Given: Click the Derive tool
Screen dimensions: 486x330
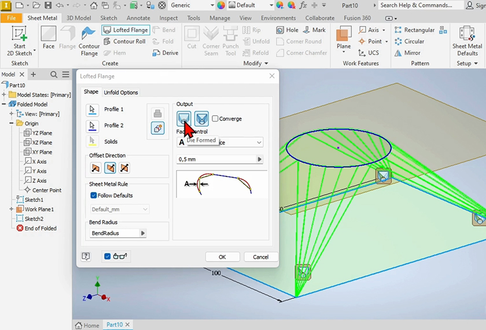Looking at the screenshot, I should point(165,53).
